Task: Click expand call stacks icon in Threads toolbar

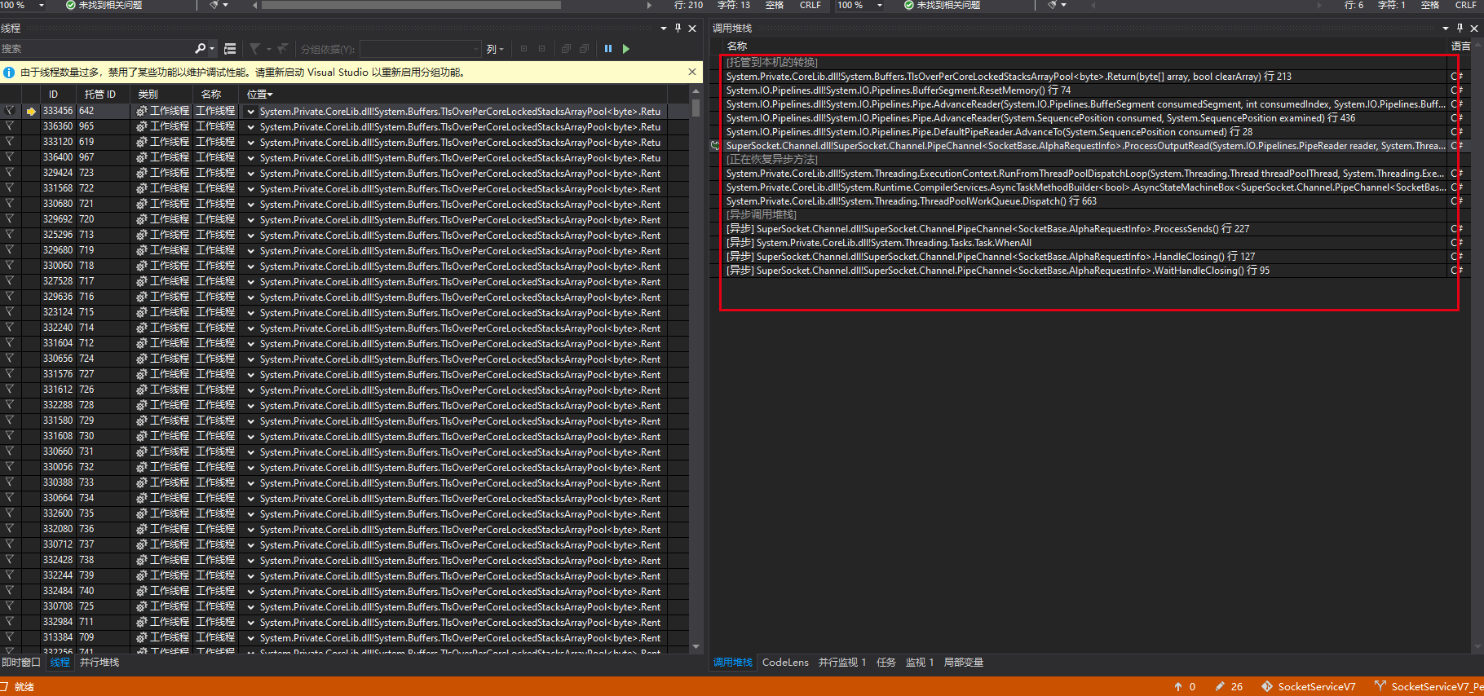Action: (566, 49)
